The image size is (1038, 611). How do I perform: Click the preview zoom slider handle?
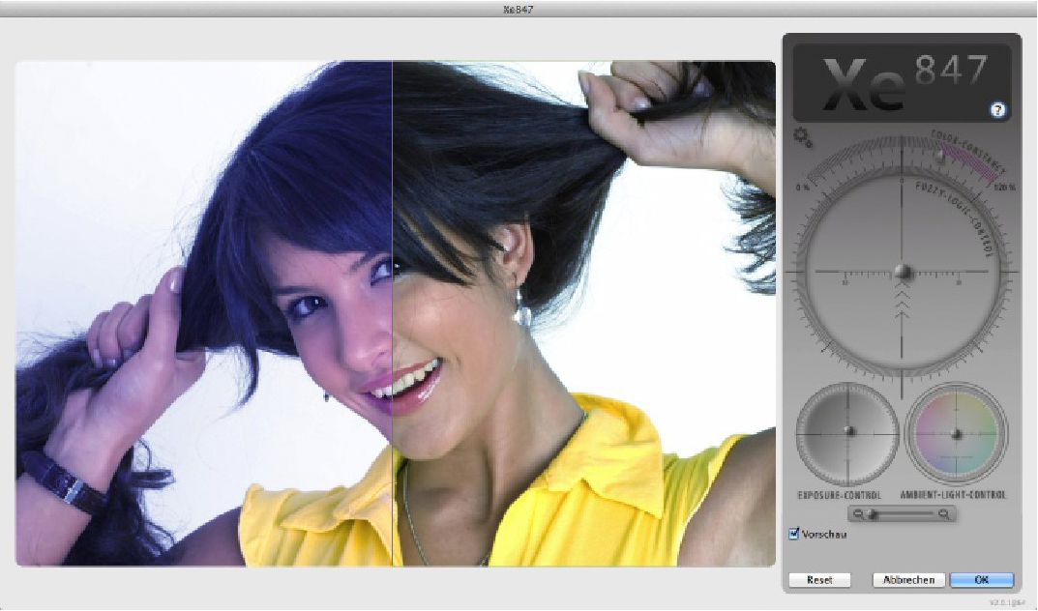tap(873, 513)
